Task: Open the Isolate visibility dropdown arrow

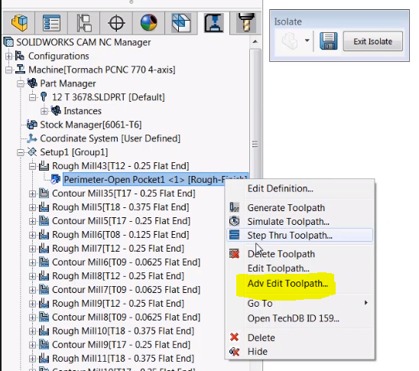Action: pyautogui.click(x=307, y=41)
